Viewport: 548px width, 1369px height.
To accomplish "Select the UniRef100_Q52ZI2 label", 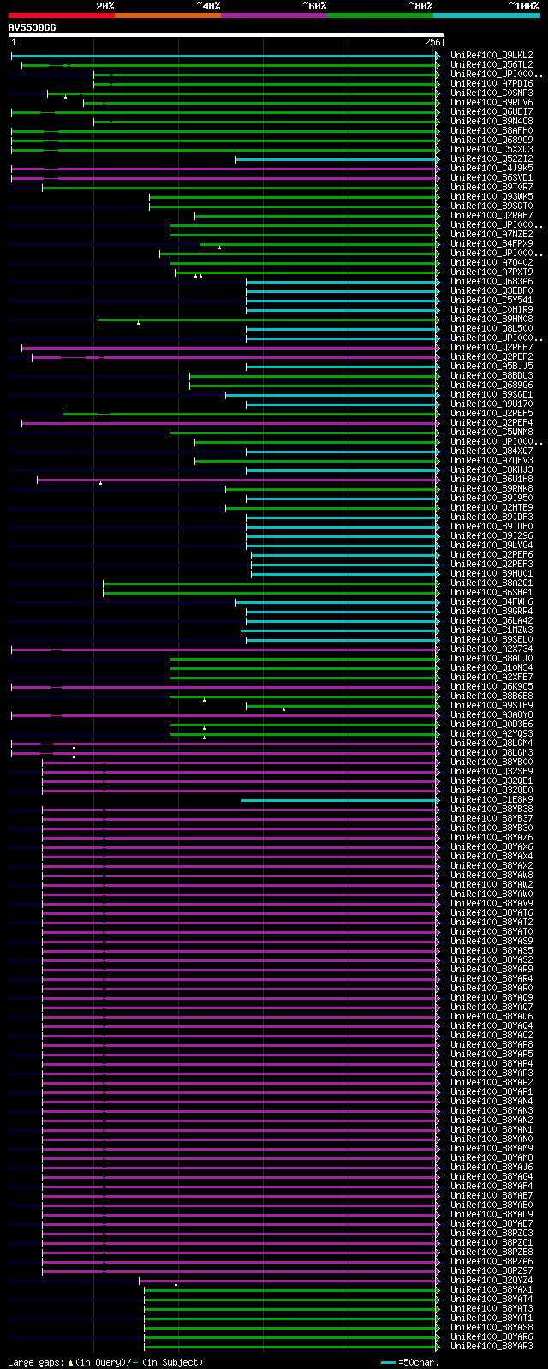I will (x=491, y=158).
